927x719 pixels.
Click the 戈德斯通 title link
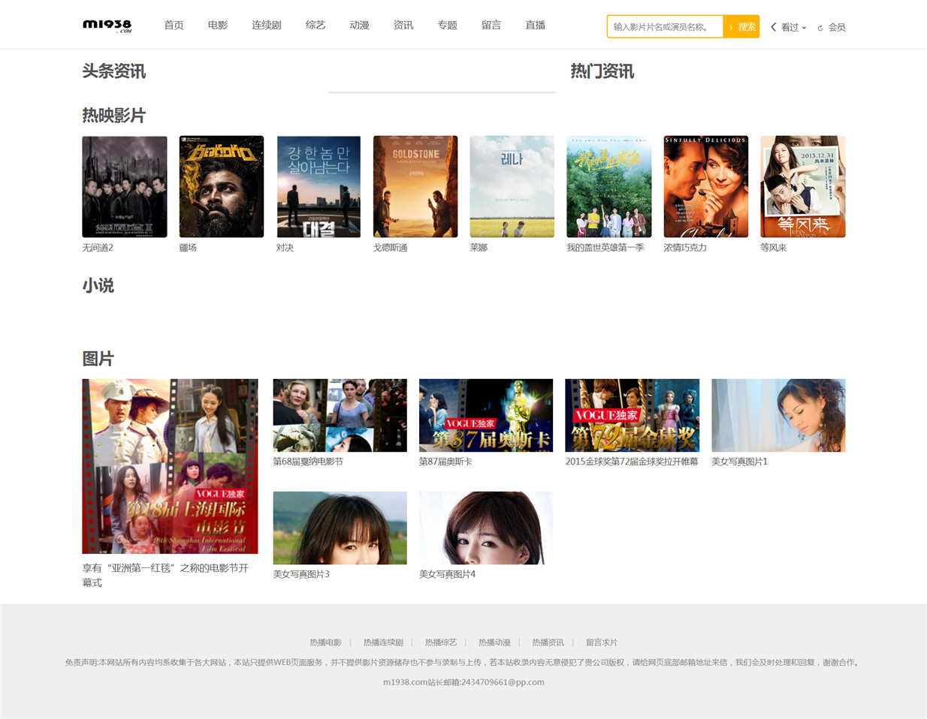391,248
